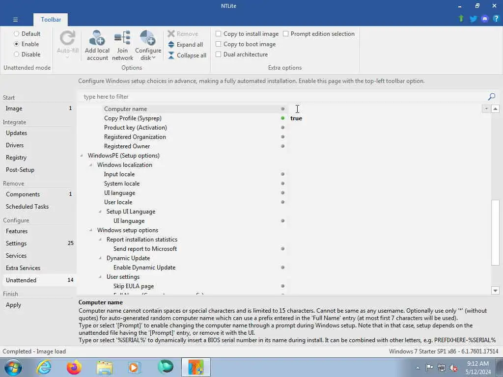Check Copy to boot image
Screen dimensions: 503x377
pos(219,44)
